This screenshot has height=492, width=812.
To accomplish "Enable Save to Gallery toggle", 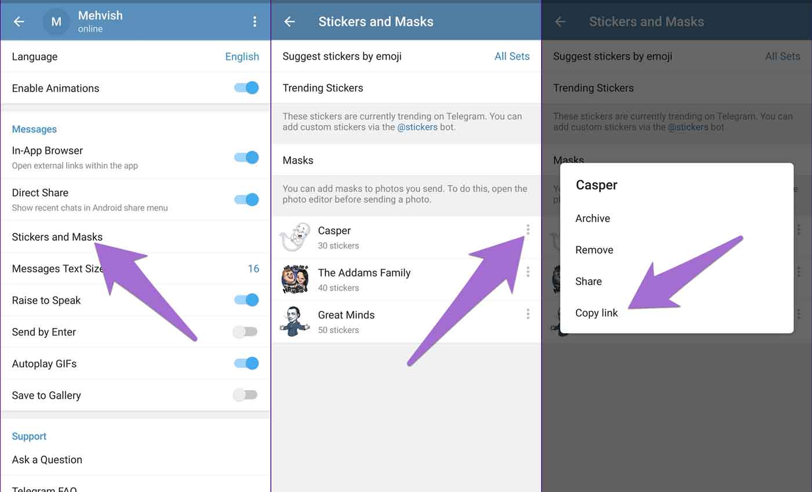I will (x=245, y=395).
